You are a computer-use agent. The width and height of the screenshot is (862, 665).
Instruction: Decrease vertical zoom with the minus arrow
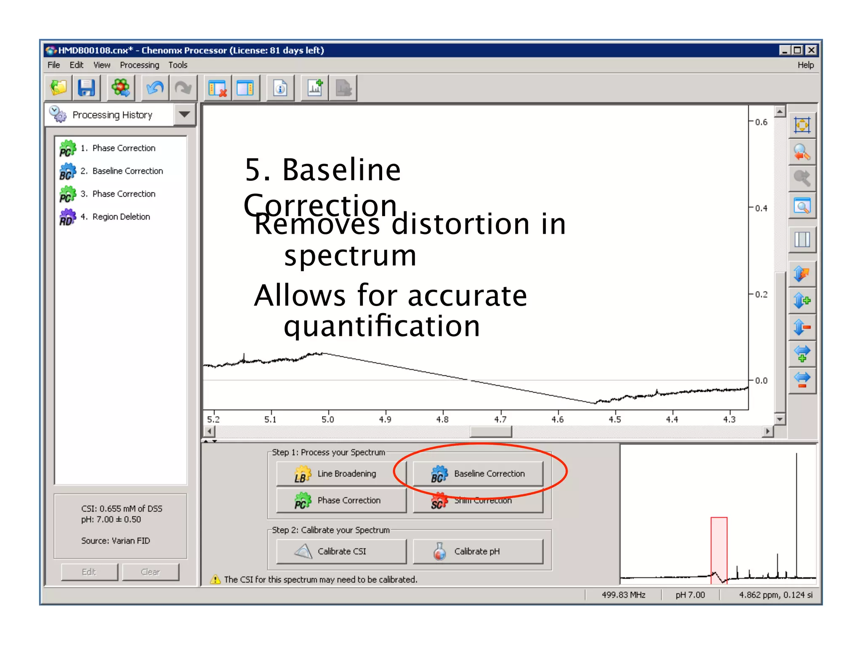pyautogui.click(x=802, y=327)
